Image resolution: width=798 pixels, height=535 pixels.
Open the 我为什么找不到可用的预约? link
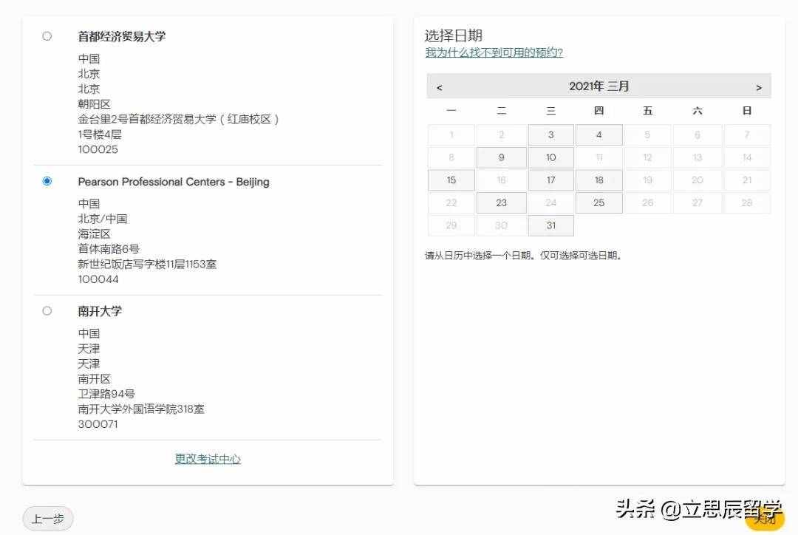[x=494, y=52]
